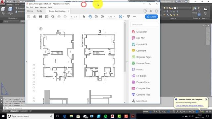Open the Window menu in Acrobat
The width and height of the screenshot is (212, 119).
point(43,7)
